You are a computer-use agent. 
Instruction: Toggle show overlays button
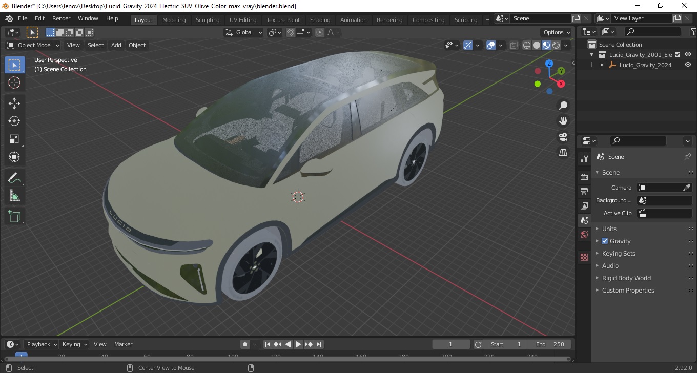491,45
